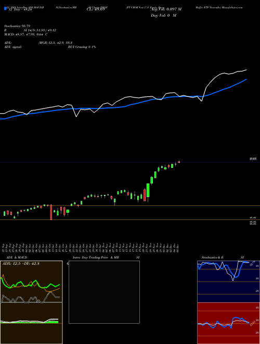
Task: Click the 'SI 14/3: 51.53 / 49.12' value
Action: click(x=40, y=30)
